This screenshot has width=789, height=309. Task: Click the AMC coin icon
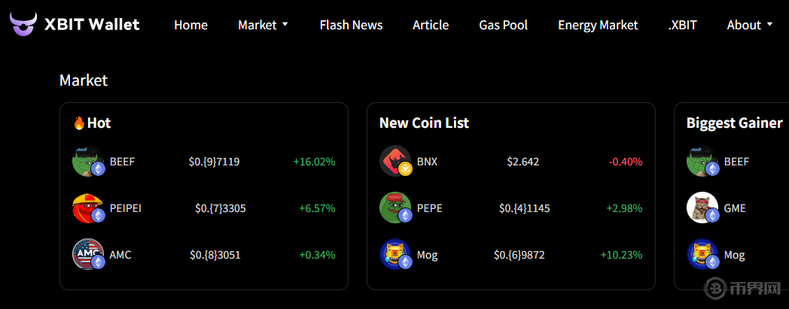point(87,255)
